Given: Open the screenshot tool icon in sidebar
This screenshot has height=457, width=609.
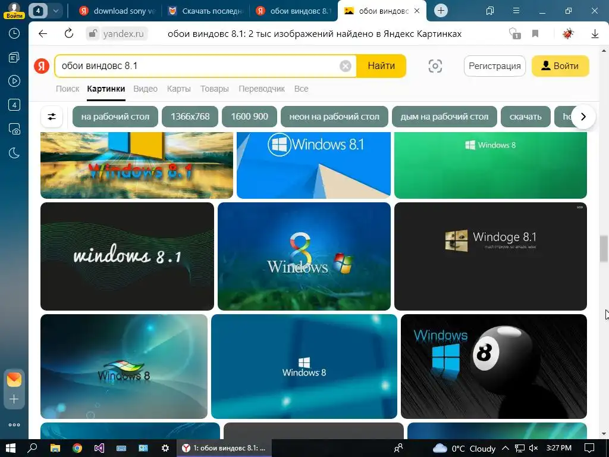Looking at the screenshot, I should click(14, 129).
